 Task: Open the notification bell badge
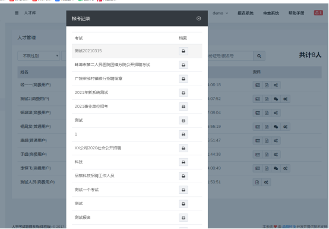pos(318,13)
